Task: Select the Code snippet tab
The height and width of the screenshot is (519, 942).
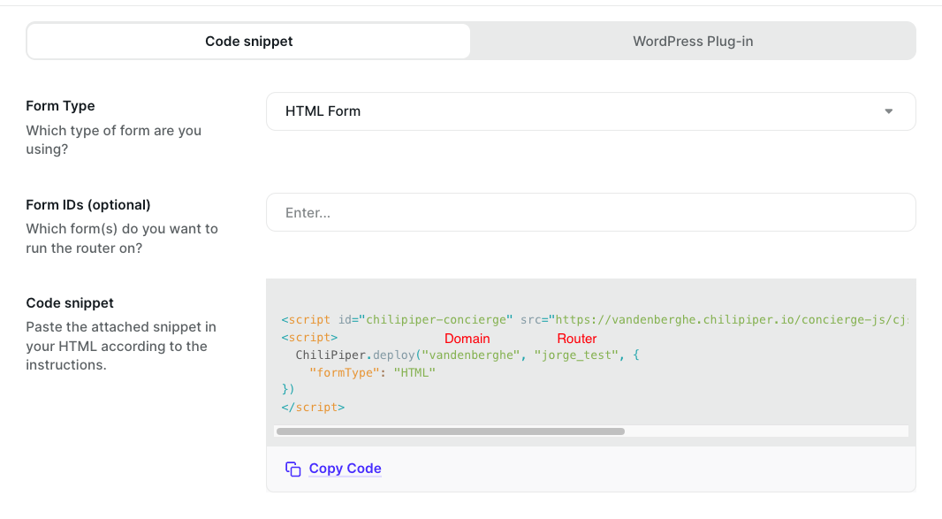Action: pyautogui.click(x=248, y=42)
